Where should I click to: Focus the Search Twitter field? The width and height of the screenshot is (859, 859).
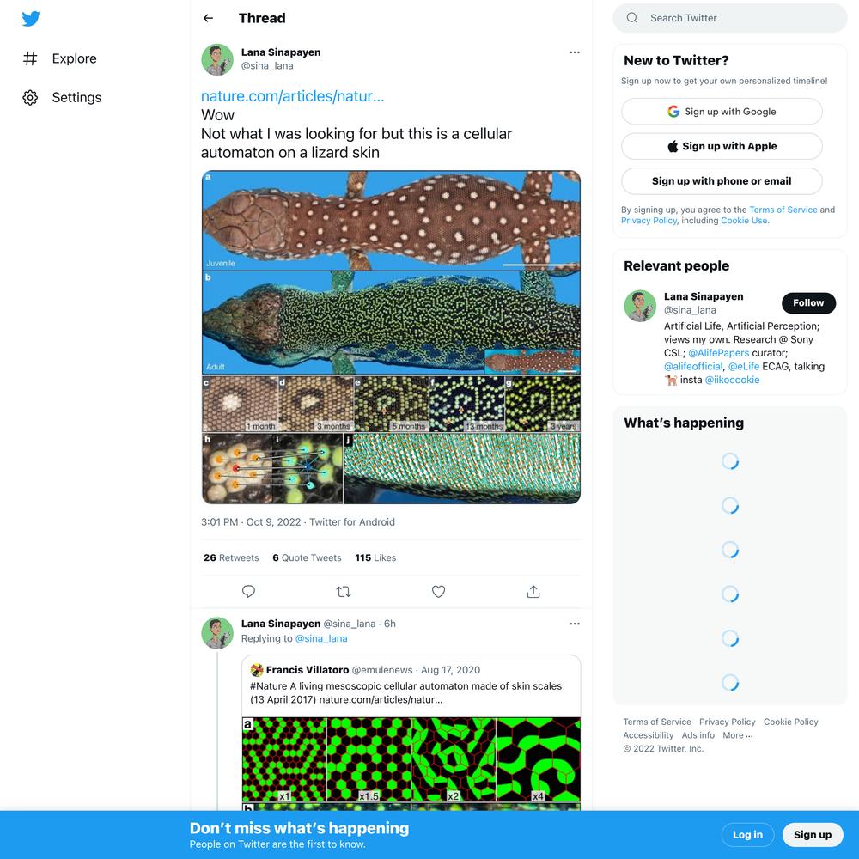729,18
